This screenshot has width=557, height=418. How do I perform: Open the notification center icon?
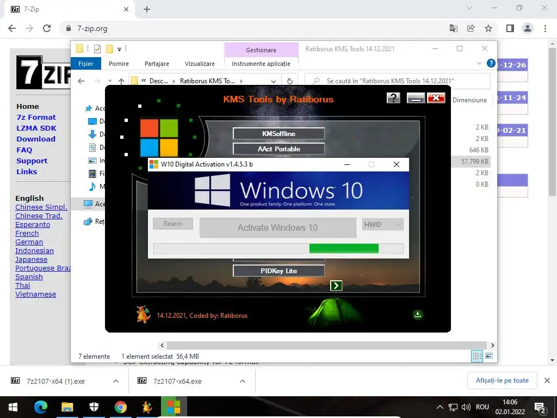pyautogui.click(x=540, y=407)
